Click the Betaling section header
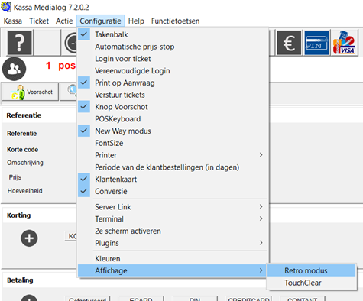 pos(20,280)
